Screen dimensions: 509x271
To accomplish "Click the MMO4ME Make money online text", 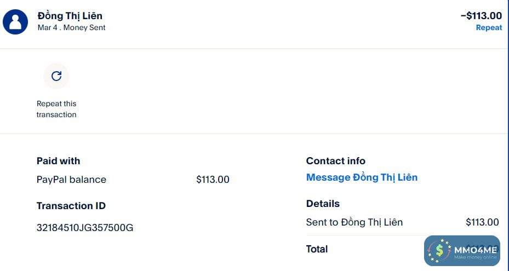I will (475, 252).
